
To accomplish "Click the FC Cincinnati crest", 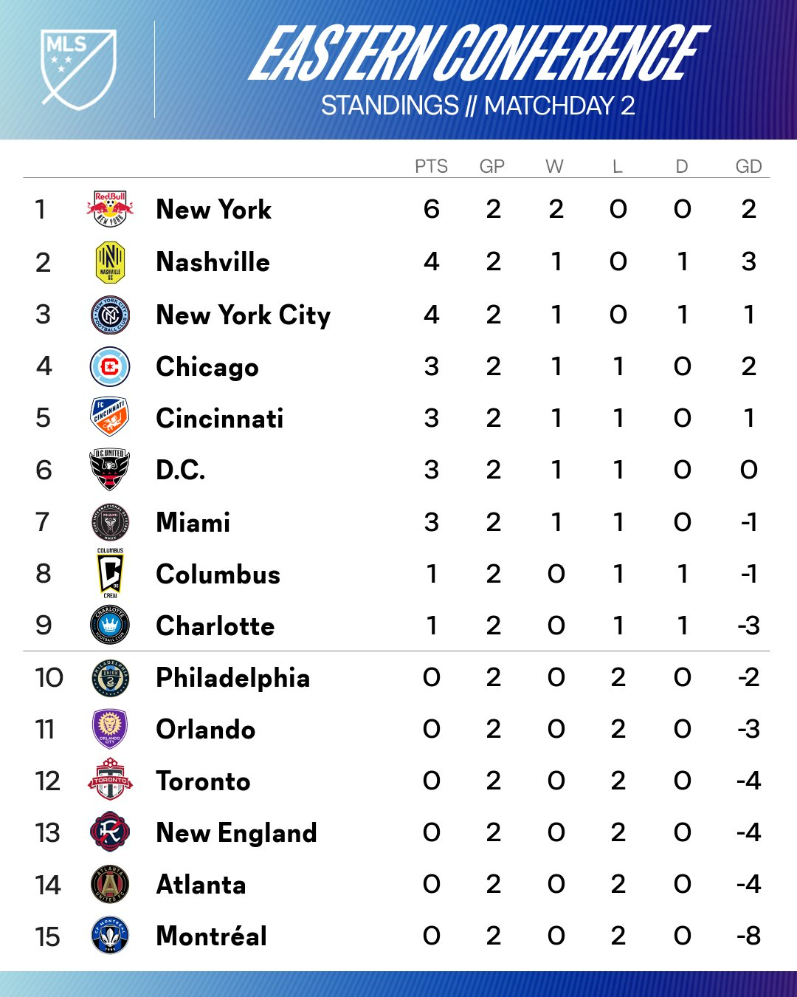I will click(110, 417).
